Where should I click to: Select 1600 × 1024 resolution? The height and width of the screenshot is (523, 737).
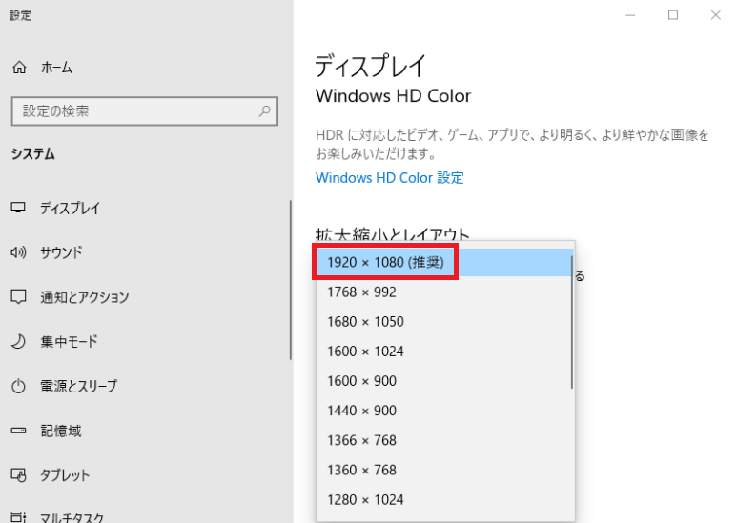coord(444,352)
